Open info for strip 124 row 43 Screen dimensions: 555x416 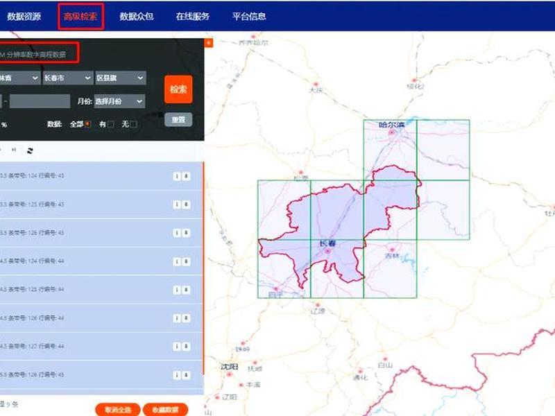point(177,176)
